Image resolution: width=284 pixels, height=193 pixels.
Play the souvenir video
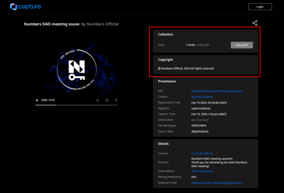[x=37, y=100]
